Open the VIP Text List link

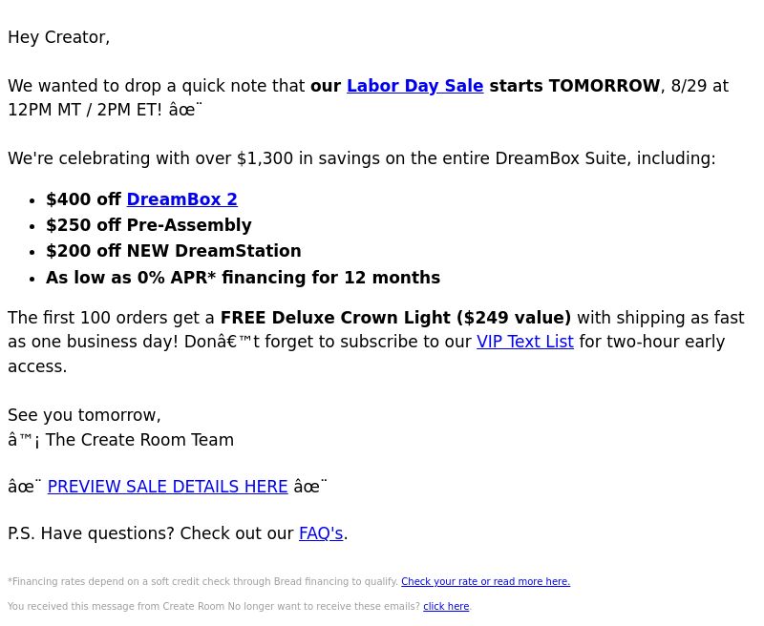(x=524, y=342)
